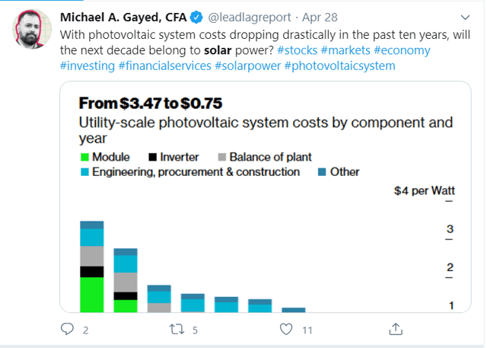Open Michael A. Gayed's profile avatar
The width and height of the screenshot is (487, 348).
31,29
